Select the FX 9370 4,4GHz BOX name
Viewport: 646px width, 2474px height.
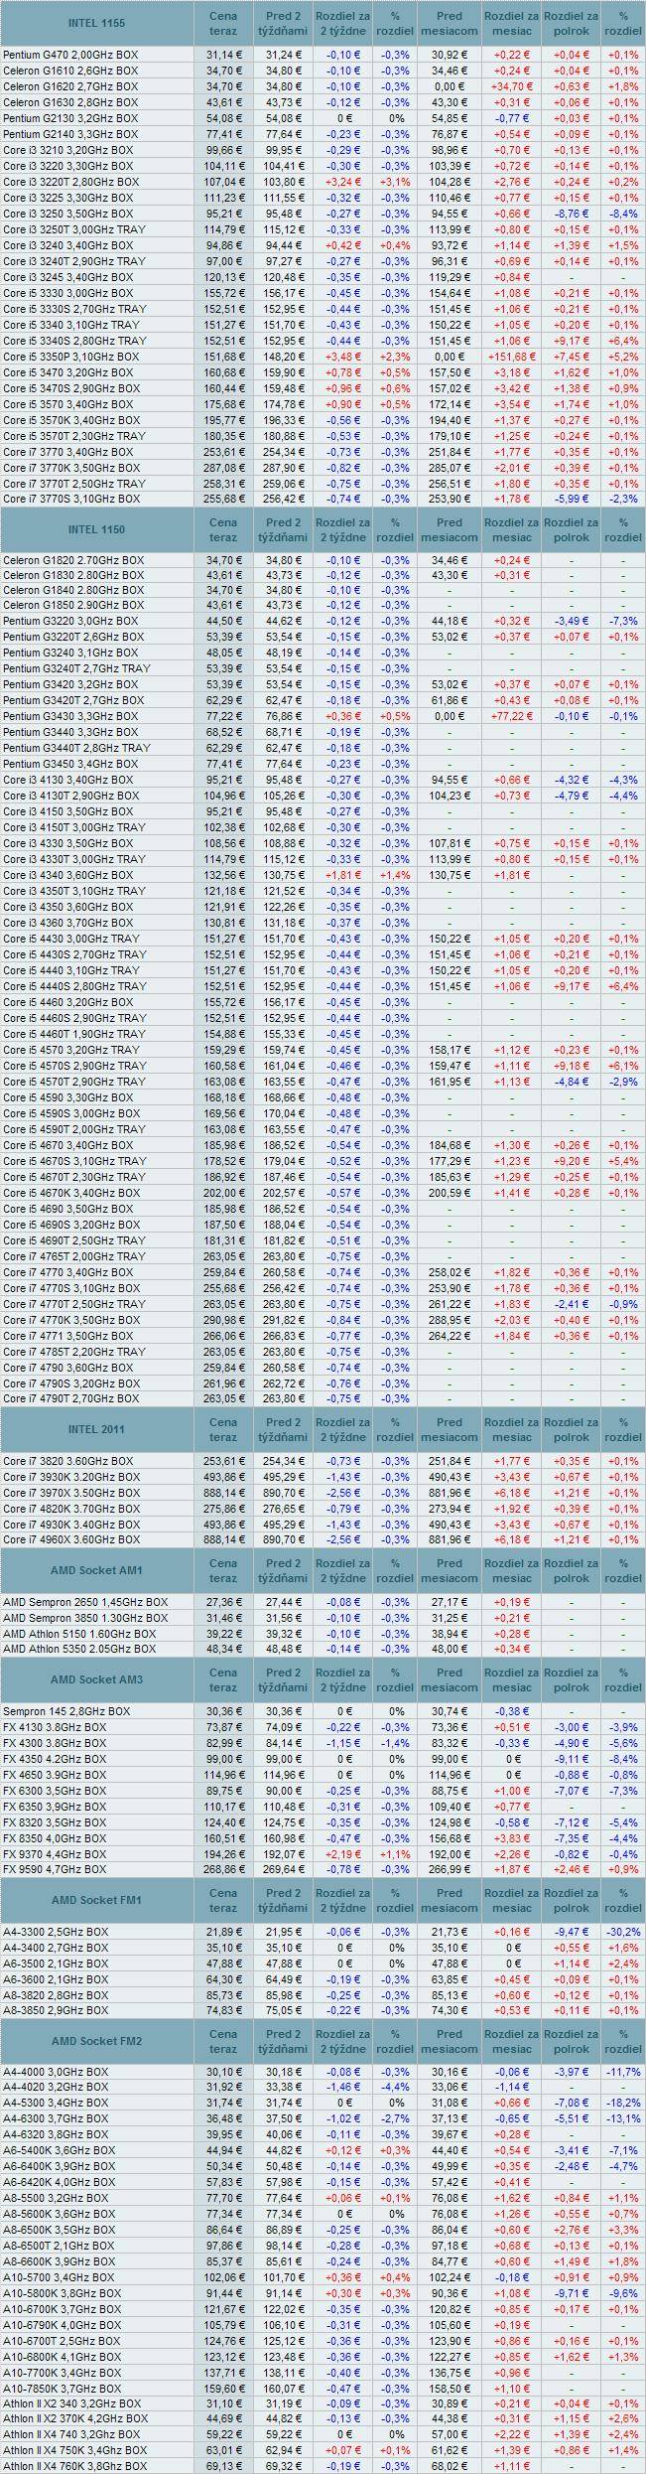[55, 1854]
